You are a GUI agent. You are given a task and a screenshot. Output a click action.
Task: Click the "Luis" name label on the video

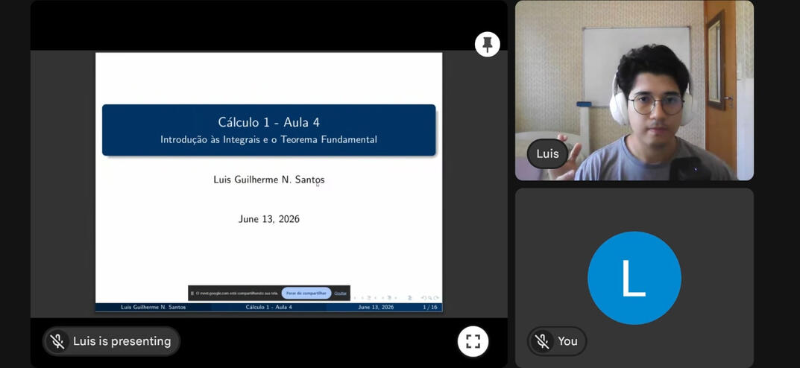point(547,154)
